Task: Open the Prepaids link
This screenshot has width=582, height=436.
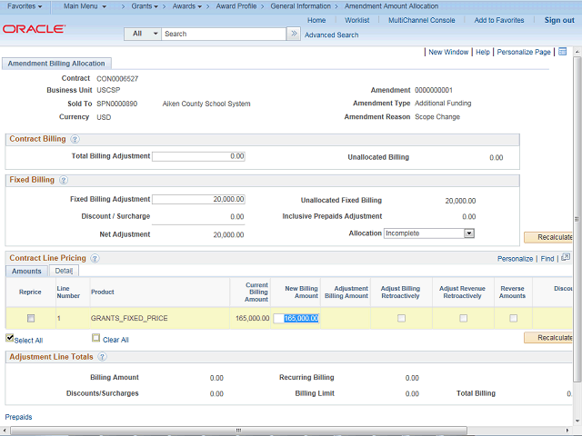Action: (18, 417)
